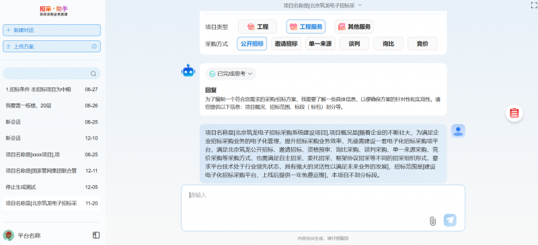The image size is (538, 245).
Task: Click the date 11-20 in the sidebar
Action: point(91,203)
